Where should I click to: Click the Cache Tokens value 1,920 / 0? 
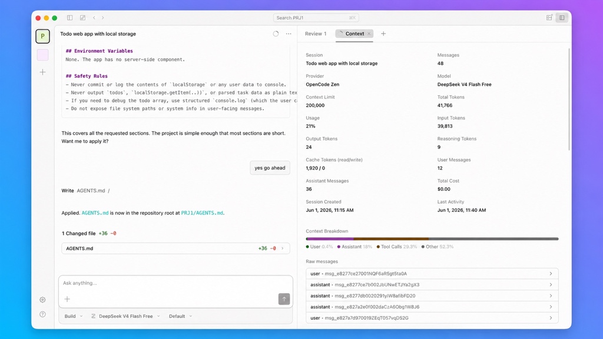pos(316,168)
